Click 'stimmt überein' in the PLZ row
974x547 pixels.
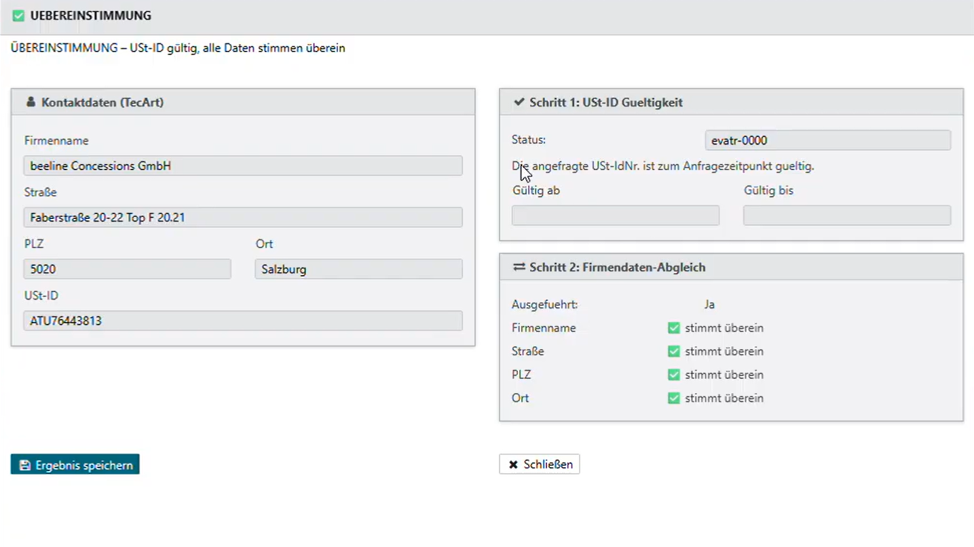coord(724,375)
